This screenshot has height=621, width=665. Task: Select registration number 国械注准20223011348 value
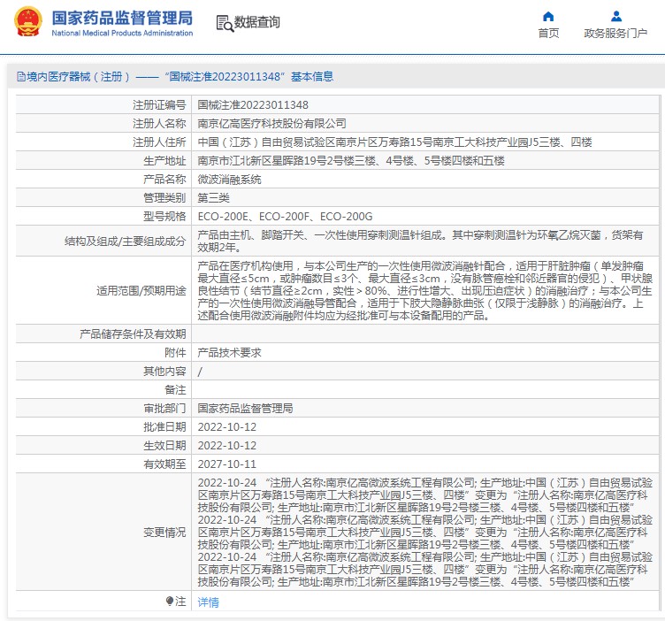tap(252, 104)
